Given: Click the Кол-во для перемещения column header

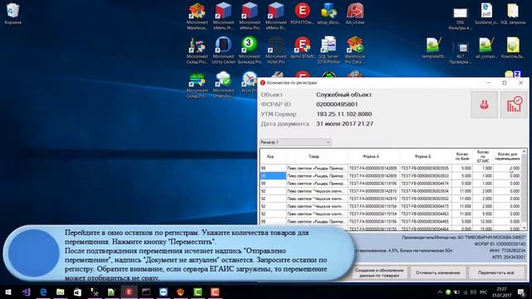Looking at the screenshot, I should [507, 156].
